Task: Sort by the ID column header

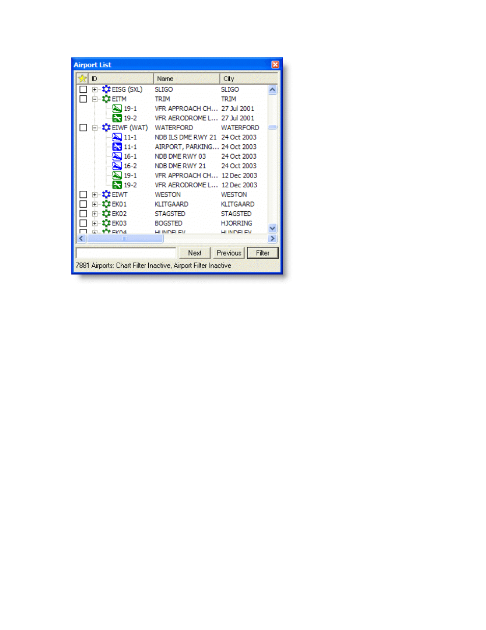Action: coord(121,79)
